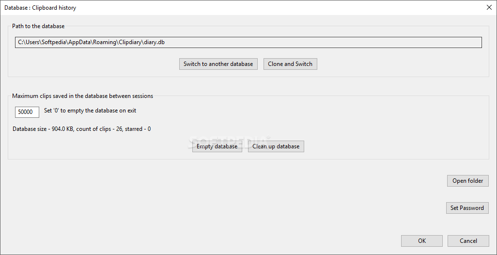This screenshot has width=497, height=255.
Task: Click the Set Password button
Action: 467,208
